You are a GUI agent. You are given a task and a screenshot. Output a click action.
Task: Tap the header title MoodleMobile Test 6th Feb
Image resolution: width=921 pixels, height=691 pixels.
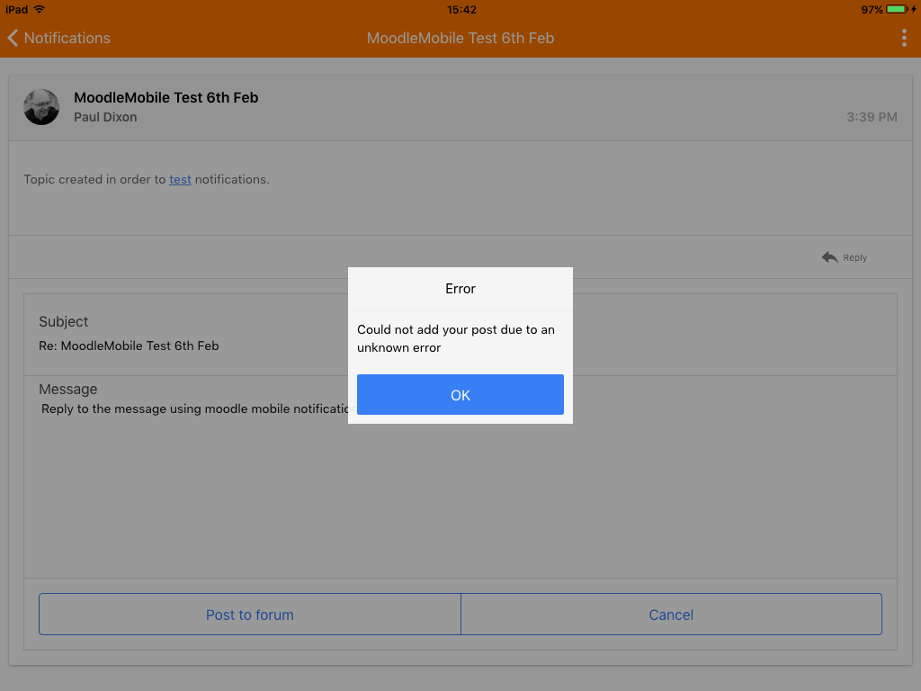coord(460,38)
